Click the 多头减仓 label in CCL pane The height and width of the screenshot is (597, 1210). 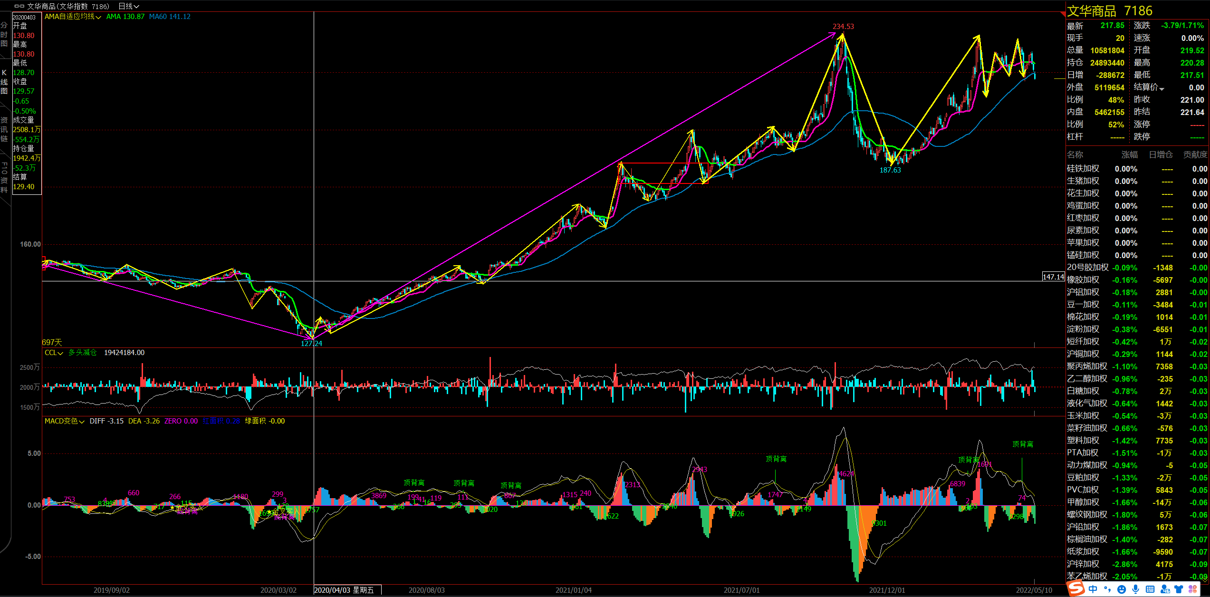tap(82, 353)
